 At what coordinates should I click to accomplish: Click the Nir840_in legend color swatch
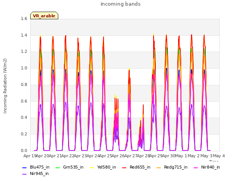[x=196, y=167]
